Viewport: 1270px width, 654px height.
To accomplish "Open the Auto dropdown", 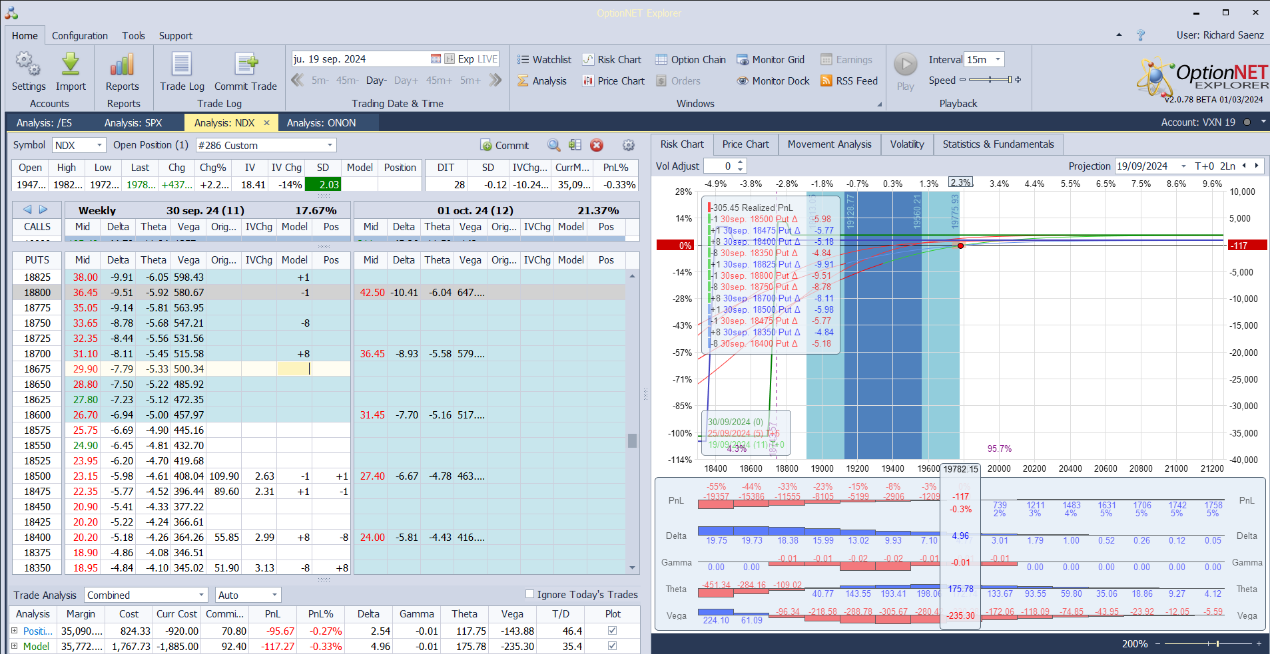I will click(274, 595).
